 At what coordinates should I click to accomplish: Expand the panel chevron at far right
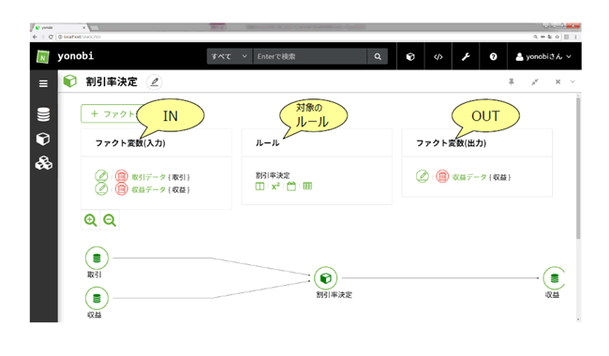coord(572,82)
